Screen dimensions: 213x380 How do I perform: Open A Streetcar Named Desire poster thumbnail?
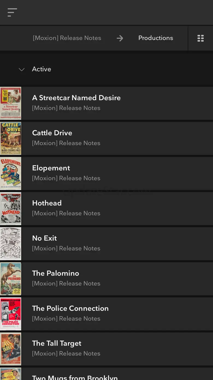coord(11,103)
